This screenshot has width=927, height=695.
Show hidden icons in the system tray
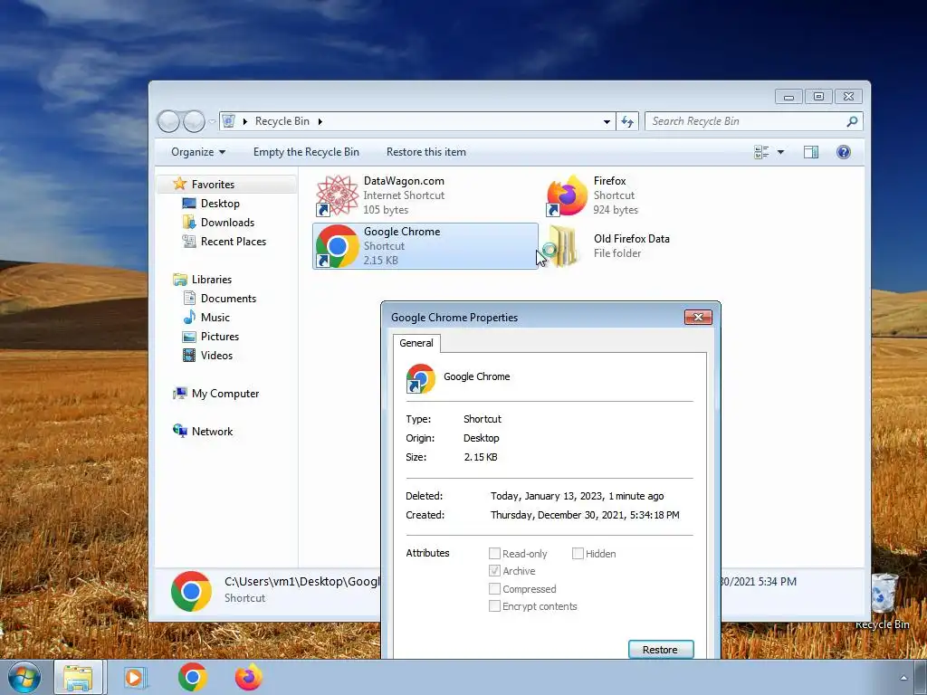pyautogui.click(x=903, y=677)
